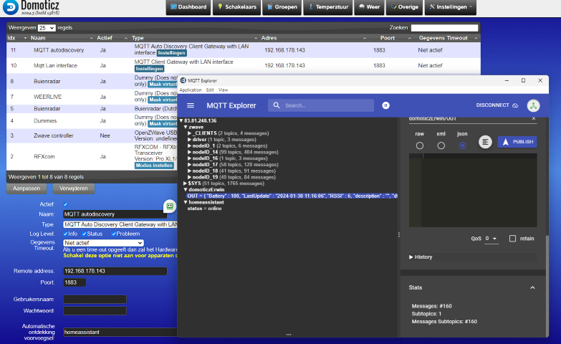Open the QoS dropdown
This screenshot has width=561, height=344.
[x=492, y=239]
